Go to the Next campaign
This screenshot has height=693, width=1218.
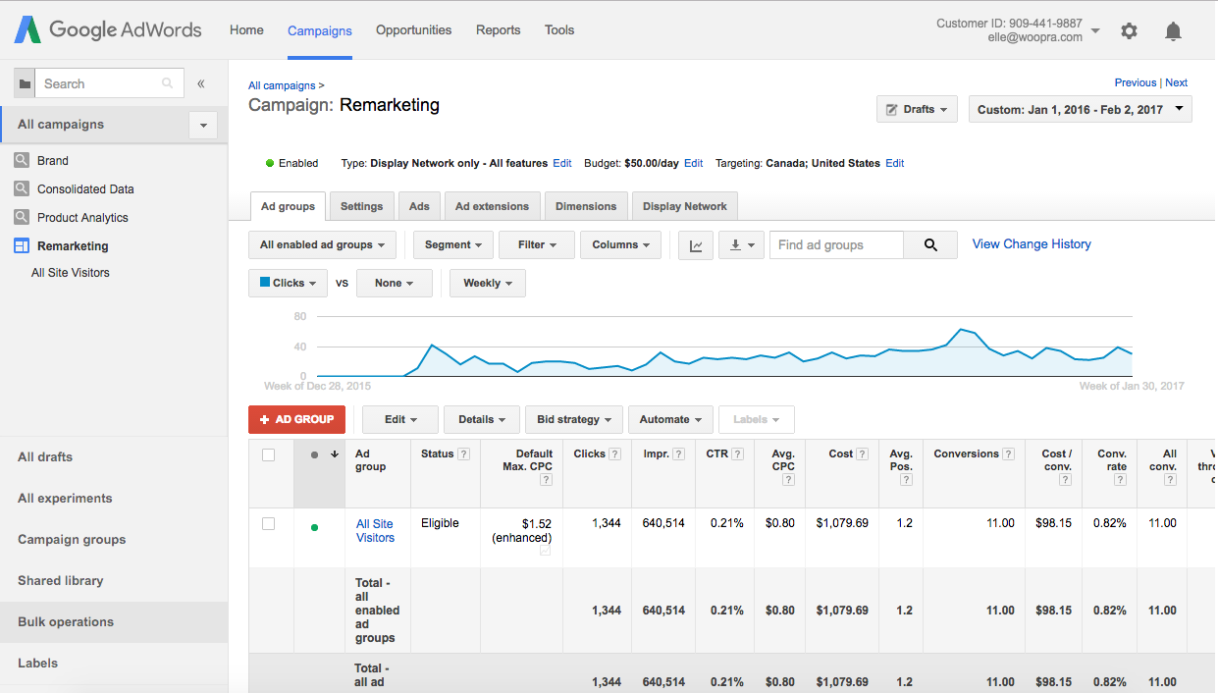[x=1176, y=82]
